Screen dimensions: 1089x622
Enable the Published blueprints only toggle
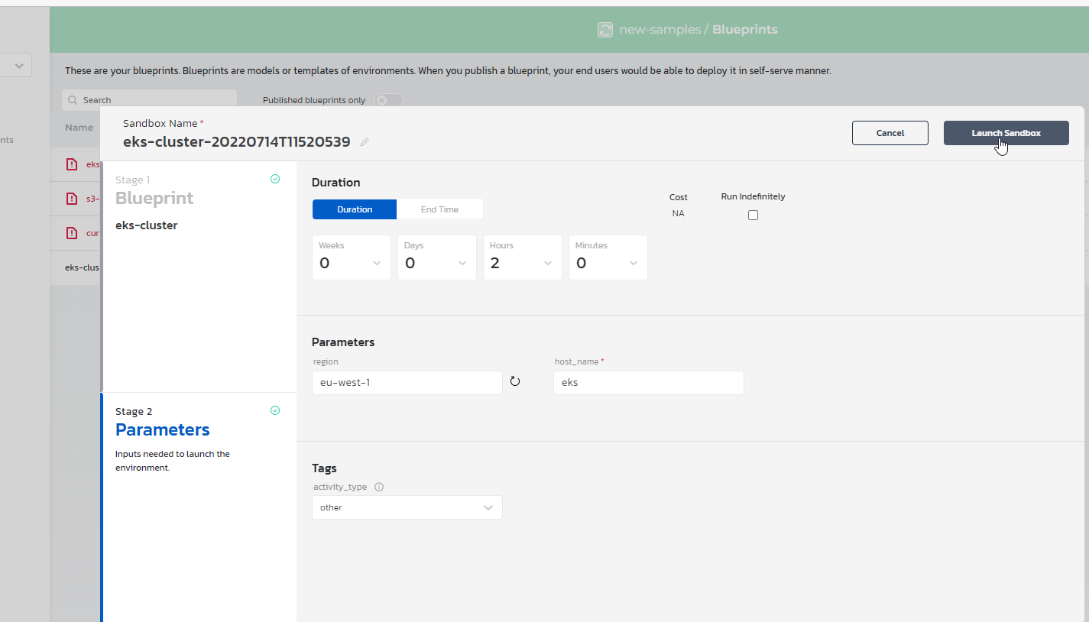[x=387, y=100]
